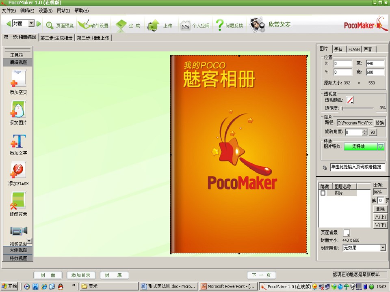Image resolution: width=390 pixels, height=292 pixels.
Task: Click the Upload (上传) toolbar button
Action: [160, 26]
